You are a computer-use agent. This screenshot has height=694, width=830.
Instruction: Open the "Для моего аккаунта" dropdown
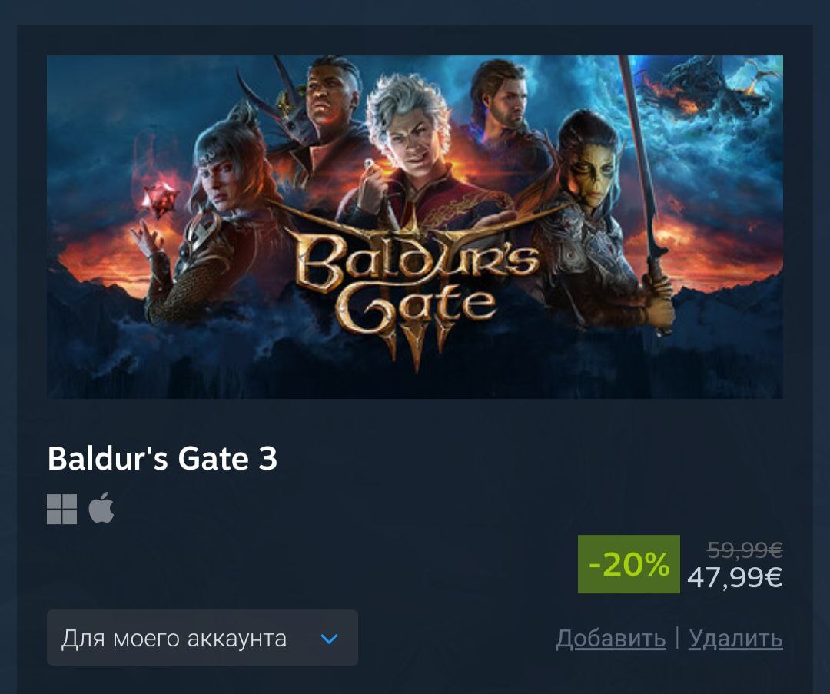[202, 637]
